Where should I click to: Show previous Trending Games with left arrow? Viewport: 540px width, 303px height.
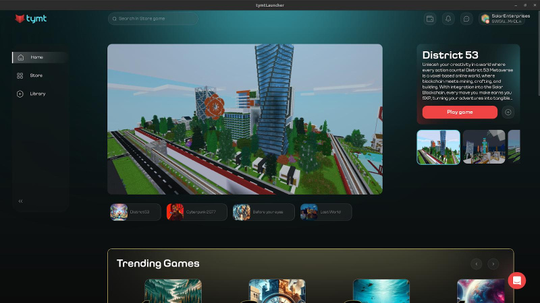(477, 264)
